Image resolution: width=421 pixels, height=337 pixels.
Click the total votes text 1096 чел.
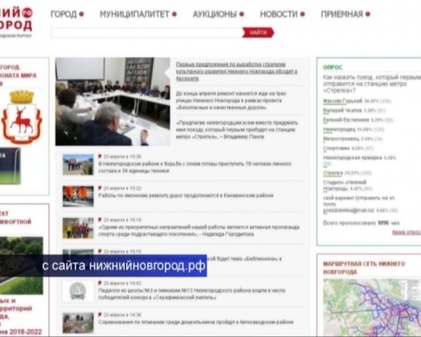pyautogui.click(x=362, y=223)
